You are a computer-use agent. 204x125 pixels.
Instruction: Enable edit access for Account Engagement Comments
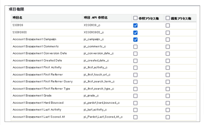(168, 47)
